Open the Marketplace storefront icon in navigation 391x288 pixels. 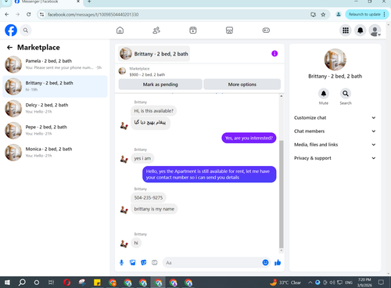point(229,31)
